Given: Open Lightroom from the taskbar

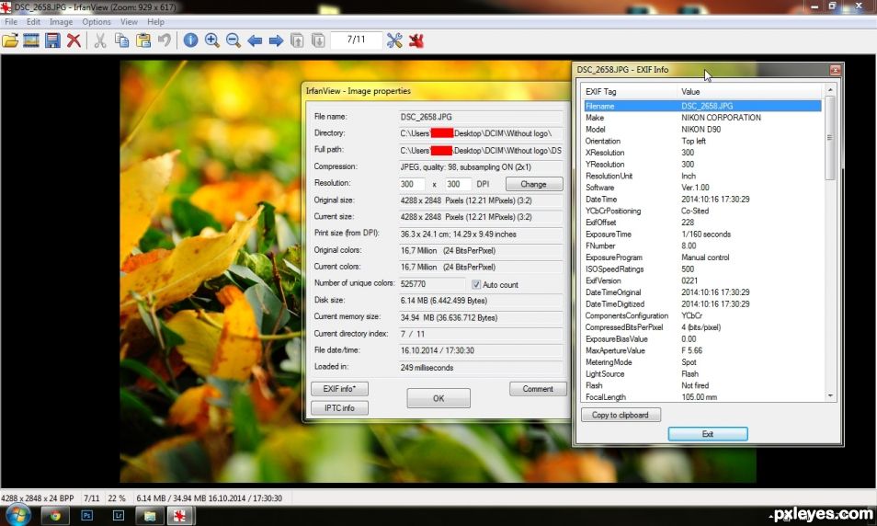Looking at the screenshot, I should (x=118, y=515).
